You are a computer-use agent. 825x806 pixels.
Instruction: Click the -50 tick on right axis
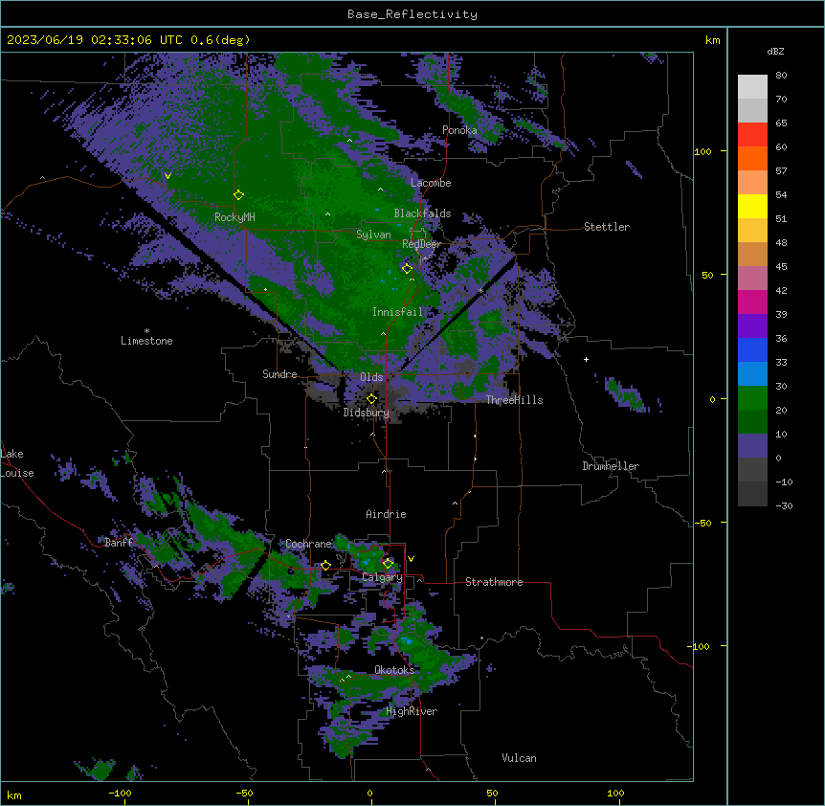703,523
